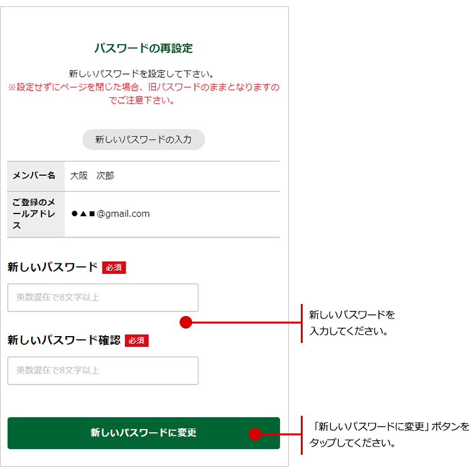471x473 pixels.
Task: Select the member name 大阪 次郎
Action: tap(92, 176)
